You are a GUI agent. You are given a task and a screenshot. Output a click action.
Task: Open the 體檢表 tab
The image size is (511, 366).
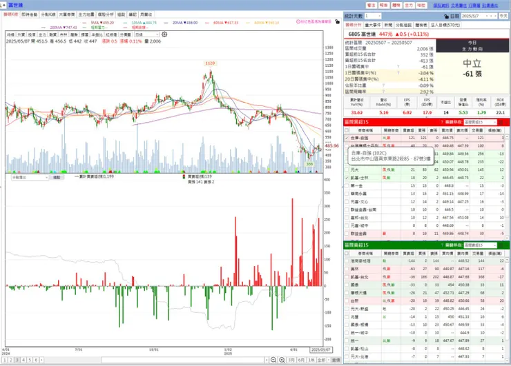[421, 25]
